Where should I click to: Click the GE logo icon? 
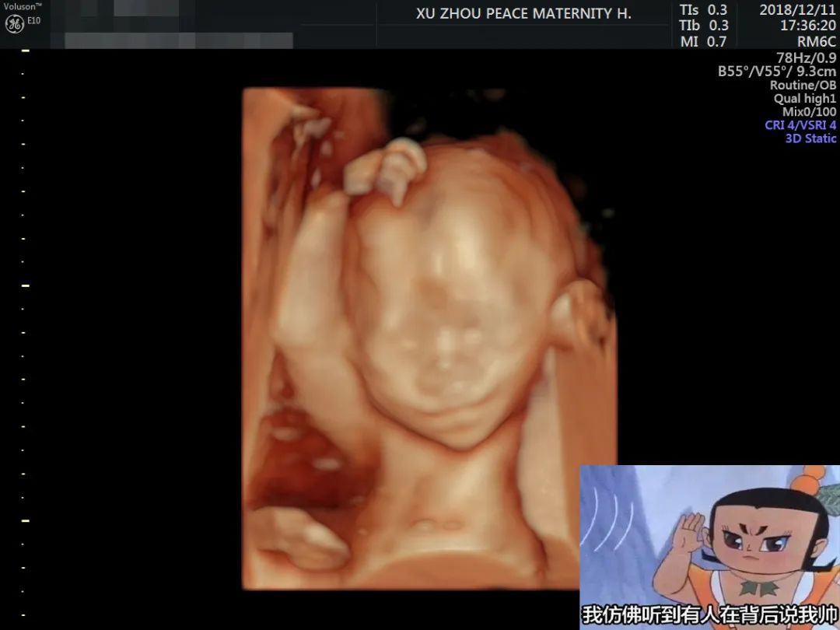pos(15,24)
